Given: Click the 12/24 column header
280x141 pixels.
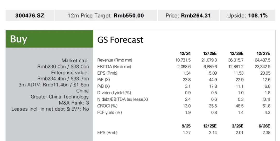Looking at the screenshot, I should click(185, 53).
